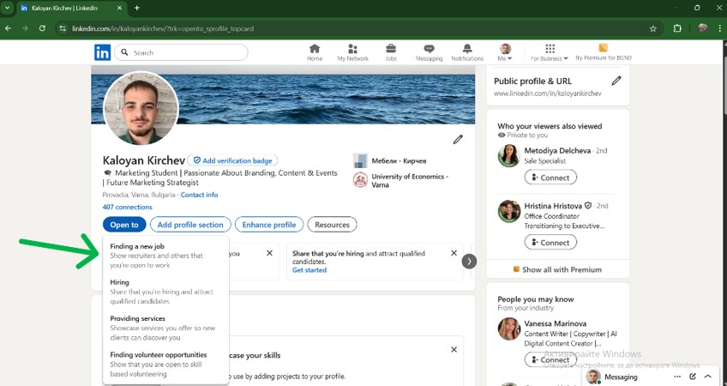Open Metodiya Delcheva's profile name
This screenshot has width=727, height=386.
point(557,150)
